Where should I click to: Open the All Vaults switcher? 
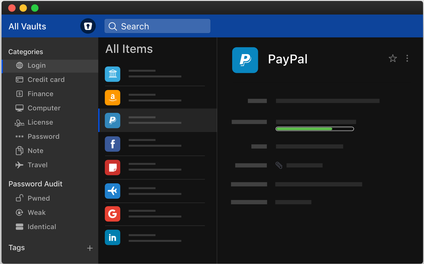(x=27, y=26)
